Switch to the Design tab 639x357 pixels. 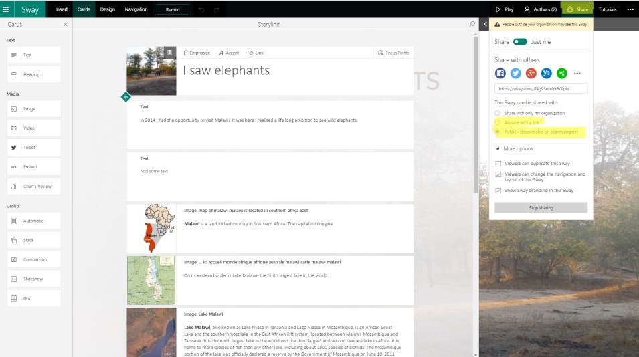coord(107,9)
